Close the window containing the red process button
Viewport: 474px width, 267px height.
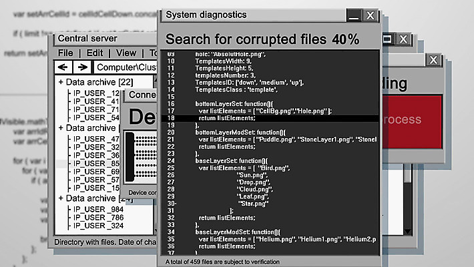(434, 60)
